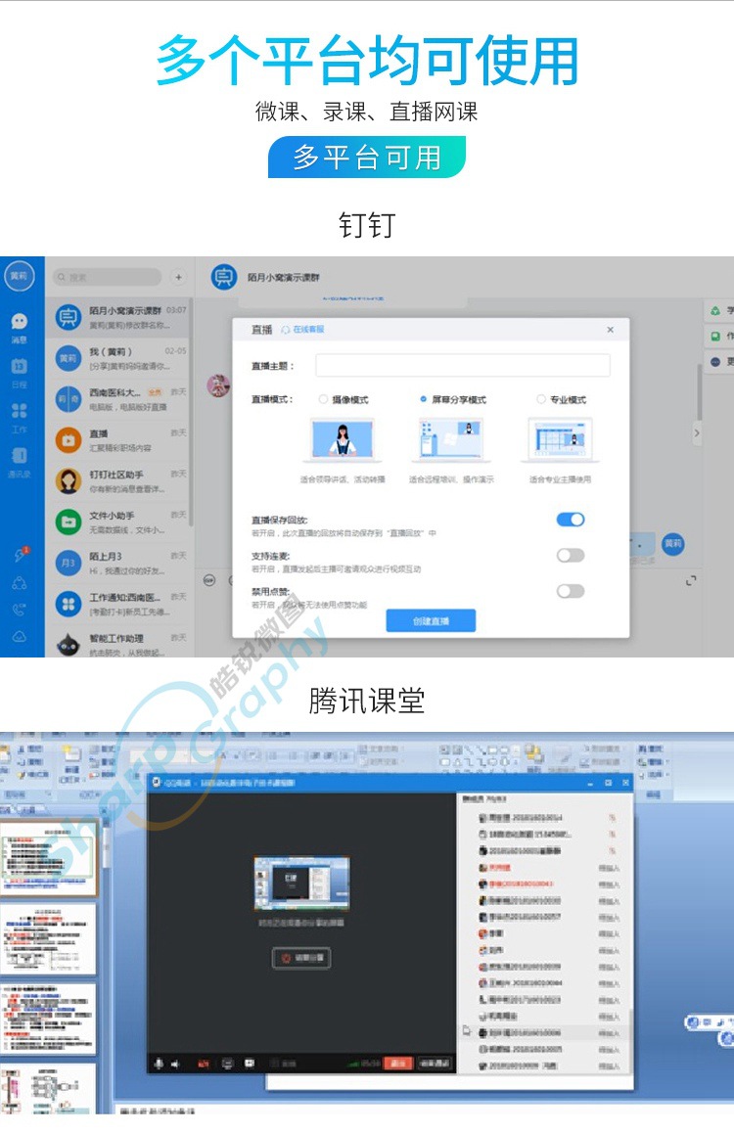
Task: Open the 我（黄莉）conversation
Action: (119, 358)
